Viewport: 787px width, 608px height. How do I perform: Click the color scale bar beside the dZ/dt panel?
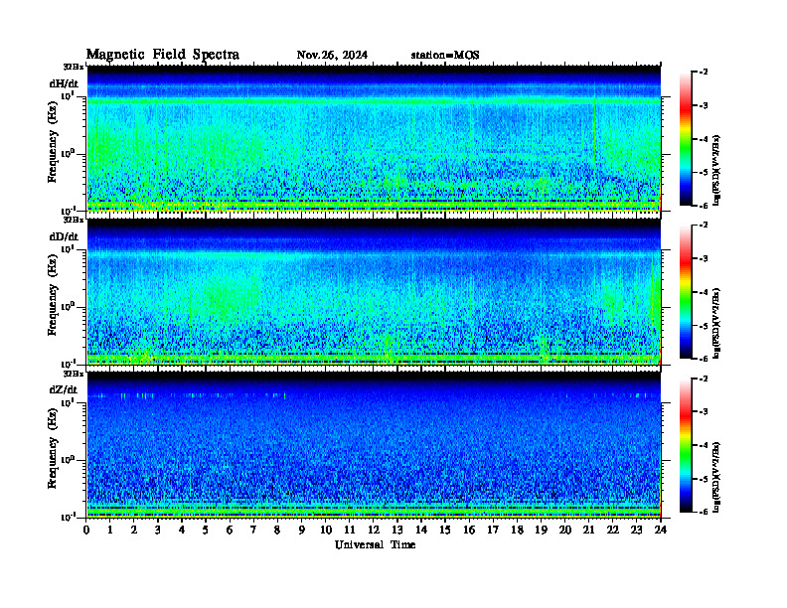pos(686,445)
